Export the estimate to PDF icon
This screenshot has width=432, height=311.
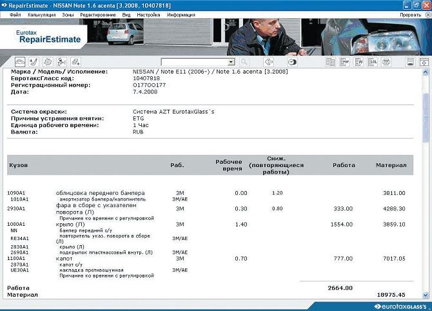coord(344,62)
